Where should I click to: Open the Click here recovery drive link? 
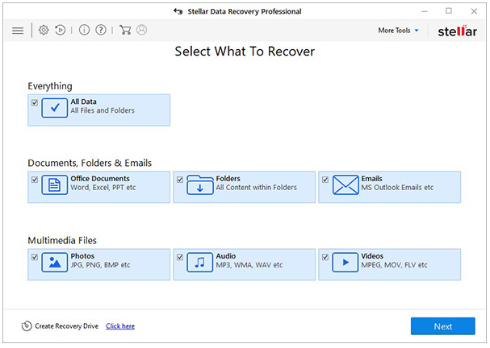pos(120,326)
